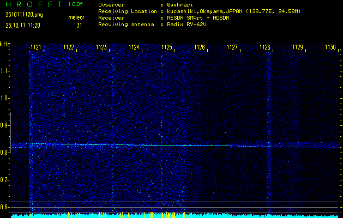Select the NESDR SMArt + HDSDR value
Image resolution: width=343 pixels, height=218 pixels.
coord(198,17)
